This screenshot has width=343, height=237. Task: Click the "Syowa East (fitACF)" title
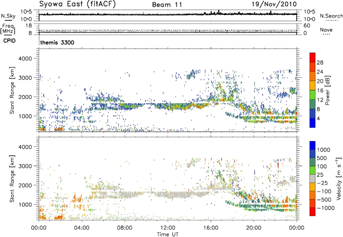point(78,4)
